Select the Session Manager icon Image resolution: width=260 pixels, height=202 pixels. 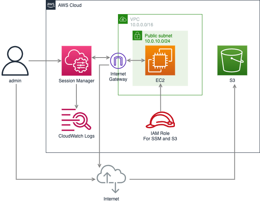pos(76,61)
